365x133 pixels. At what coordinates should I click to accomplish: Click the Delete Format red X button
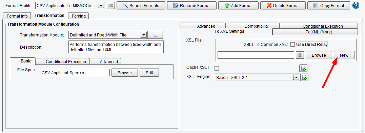point(283,5)
